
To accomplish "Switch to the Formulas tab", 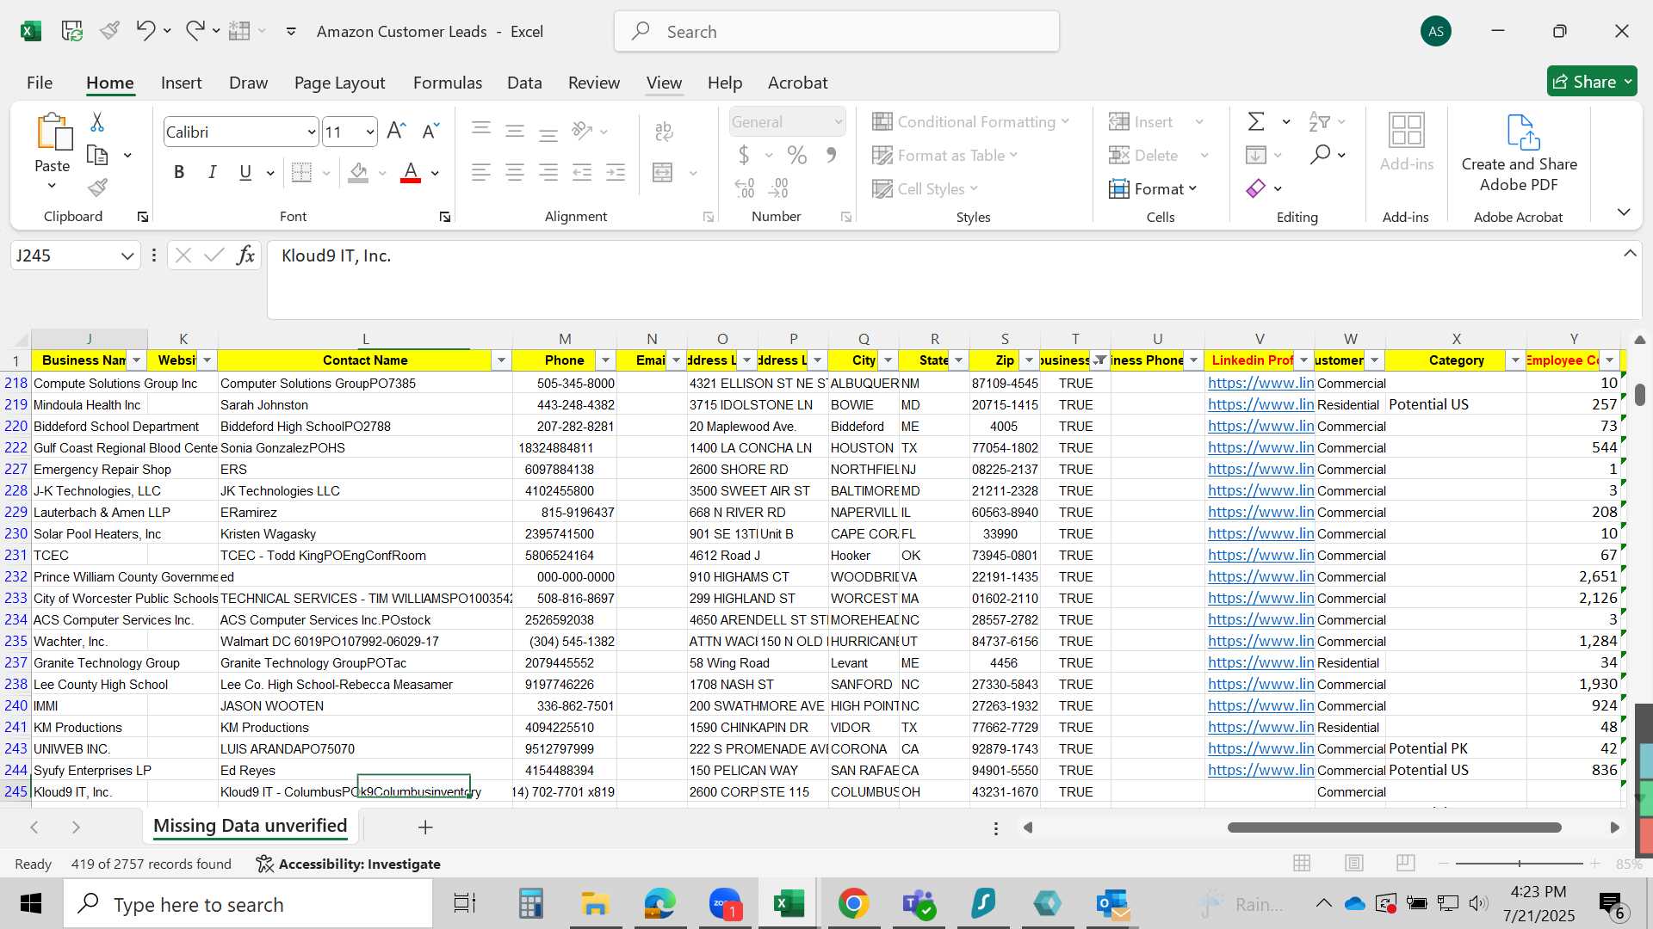I will (x=448, y=83).
